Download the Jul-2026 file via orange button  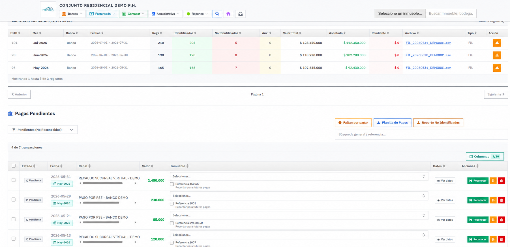click(497, 43)
